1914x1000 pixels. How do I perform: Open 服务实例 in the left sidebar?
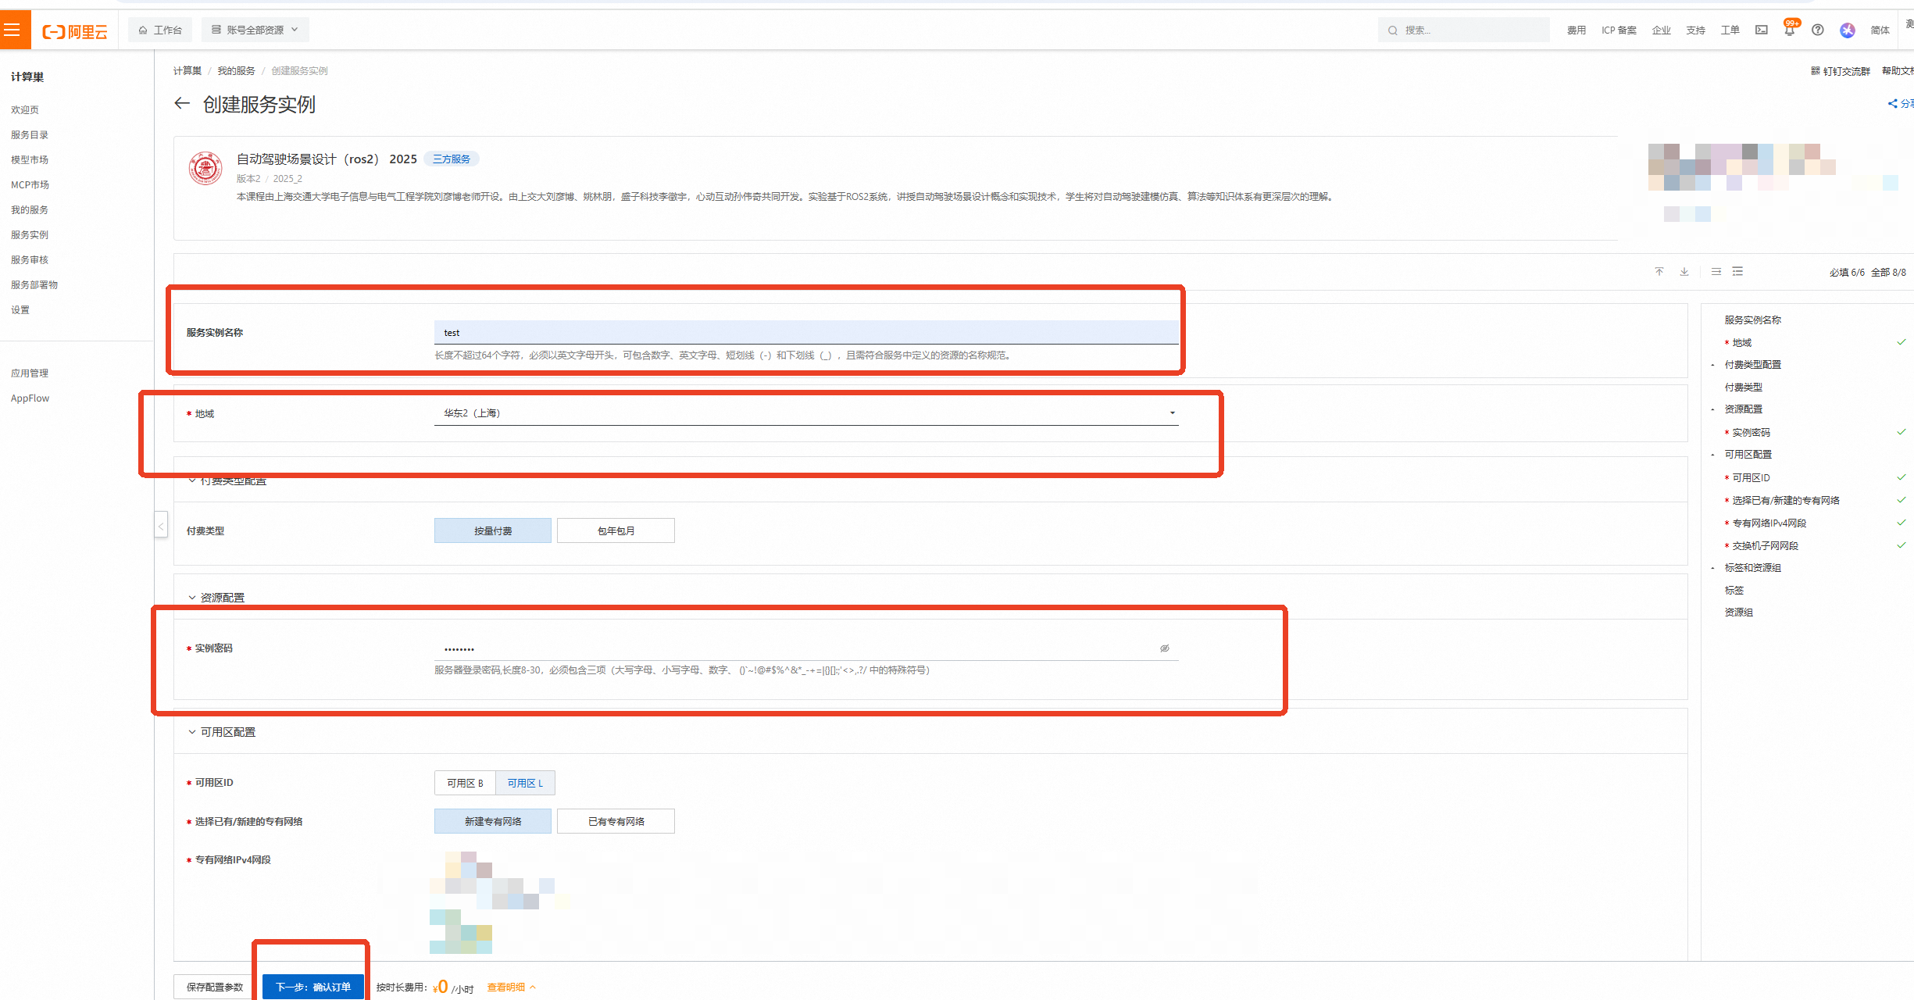30,234
